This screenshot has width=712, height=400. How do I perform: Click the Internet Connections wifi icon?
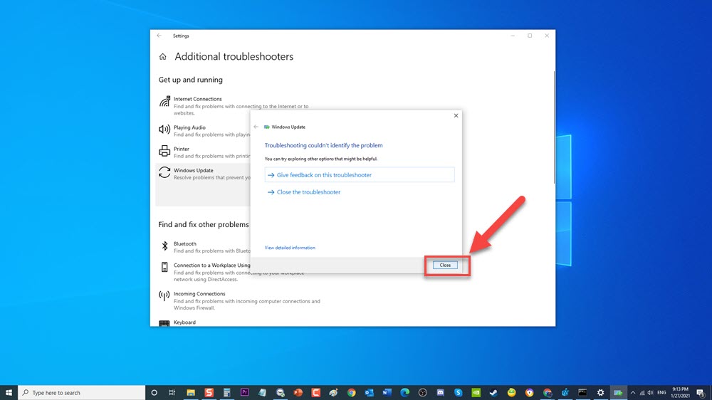pos(164,101)
